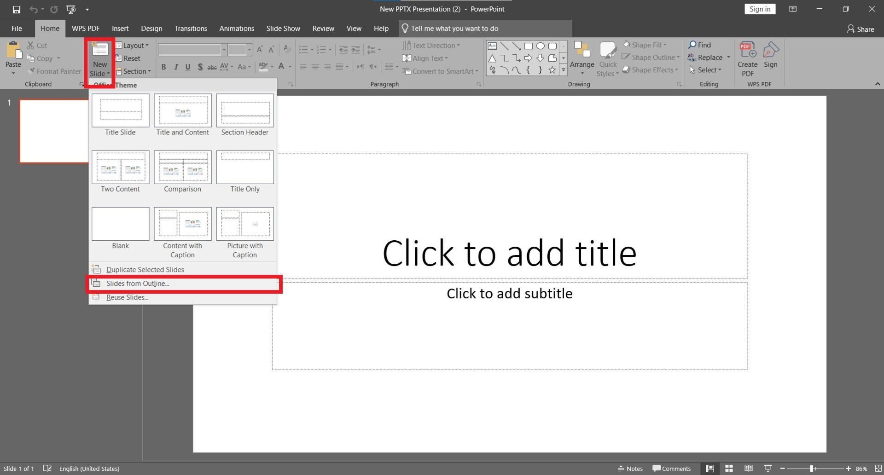
Task: Click the Sign in button
Action: [x=760, y=9]
